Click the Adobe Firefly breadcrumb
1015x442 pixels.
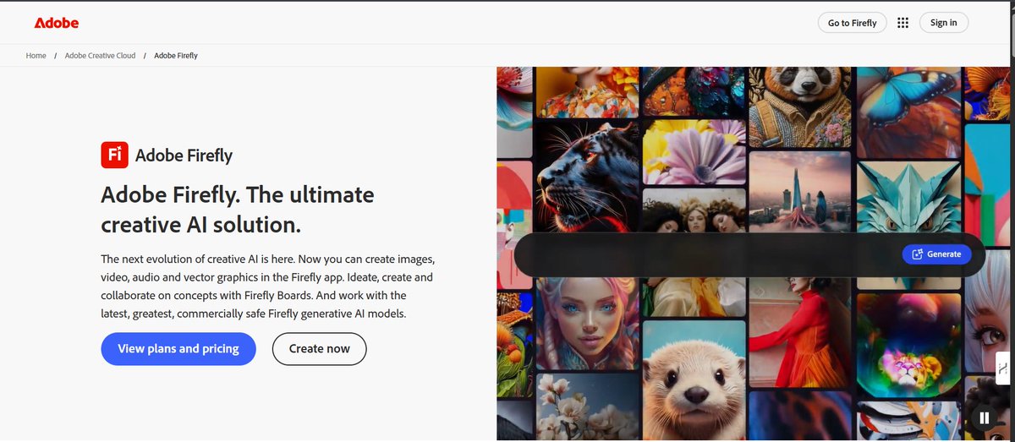tap(176, 56)
